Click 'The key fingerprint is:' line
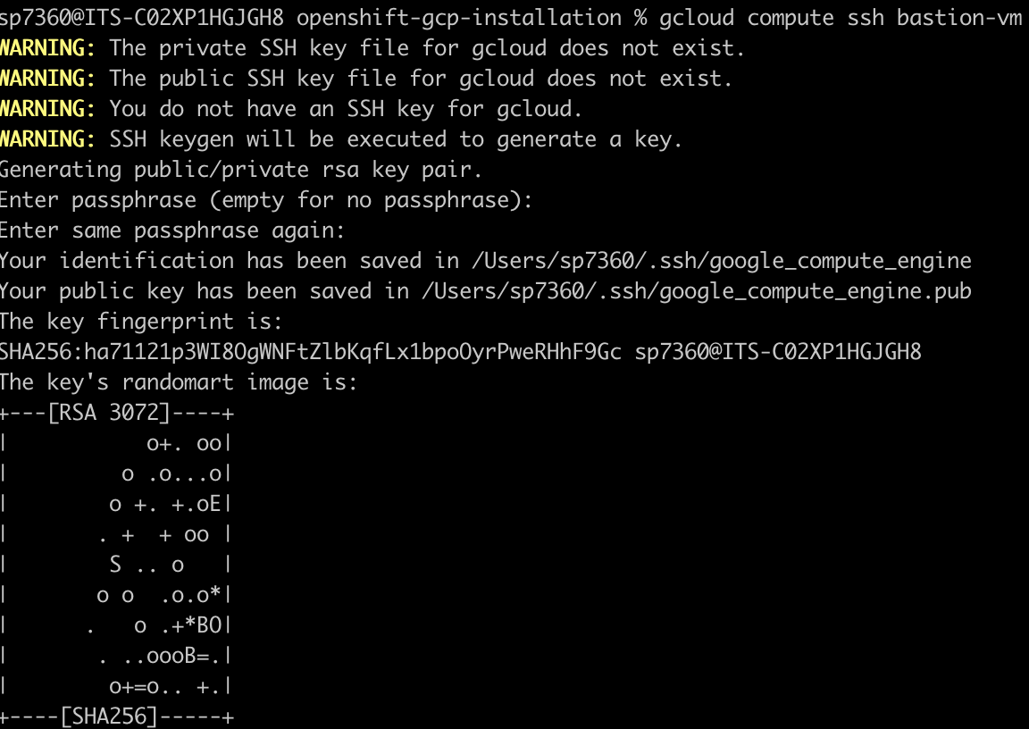 (x=141, y=322)
